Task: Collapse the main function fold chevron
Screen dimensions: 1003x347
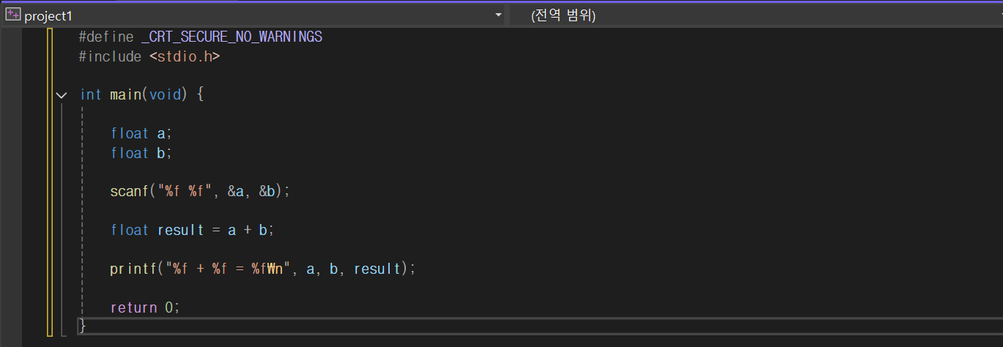Action: pos(62,95)
